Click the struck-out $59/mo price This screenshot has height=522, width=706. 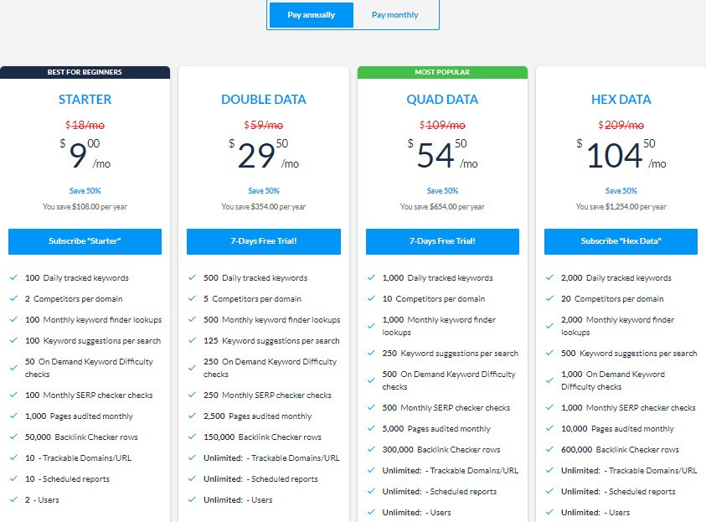point(264,125)
